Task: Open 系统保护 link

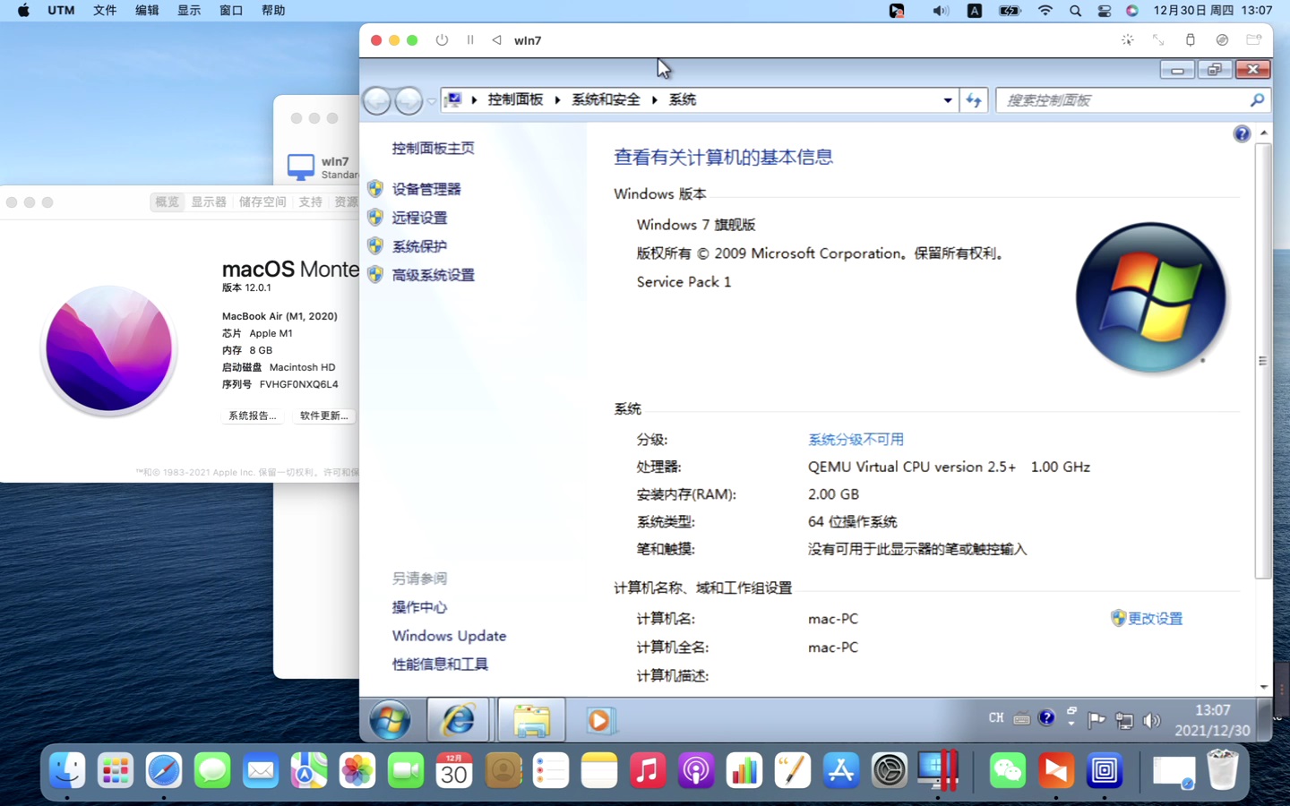Action: [x=419, y=246]
